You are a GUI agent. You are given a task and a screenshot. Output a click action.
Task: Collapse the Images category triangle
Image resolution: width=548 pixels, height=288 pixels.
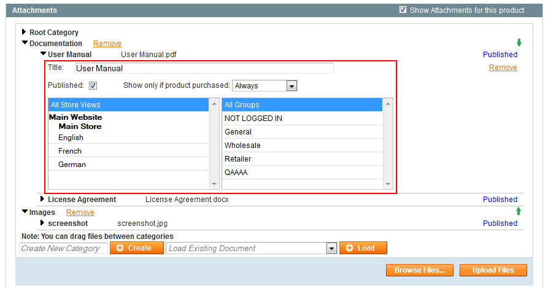tap(25, 211)
